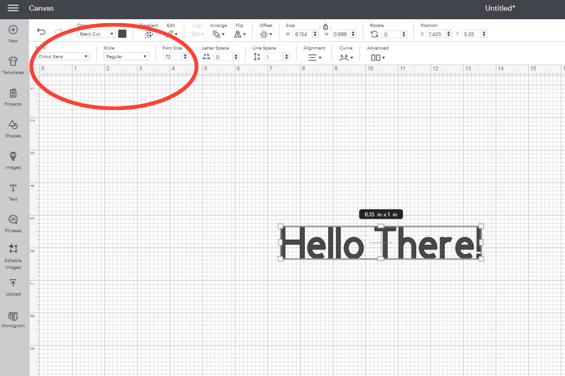Screen dimensions: 565x376
Task: Click the Upload icon
Action: click(x=13, y=283)
